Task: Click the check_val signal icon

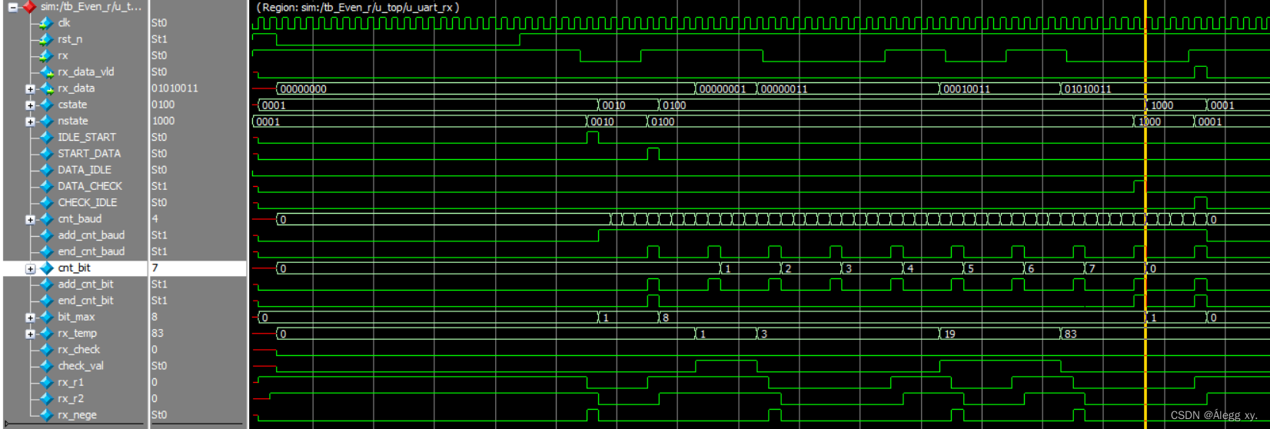Action: click(46, 366)
